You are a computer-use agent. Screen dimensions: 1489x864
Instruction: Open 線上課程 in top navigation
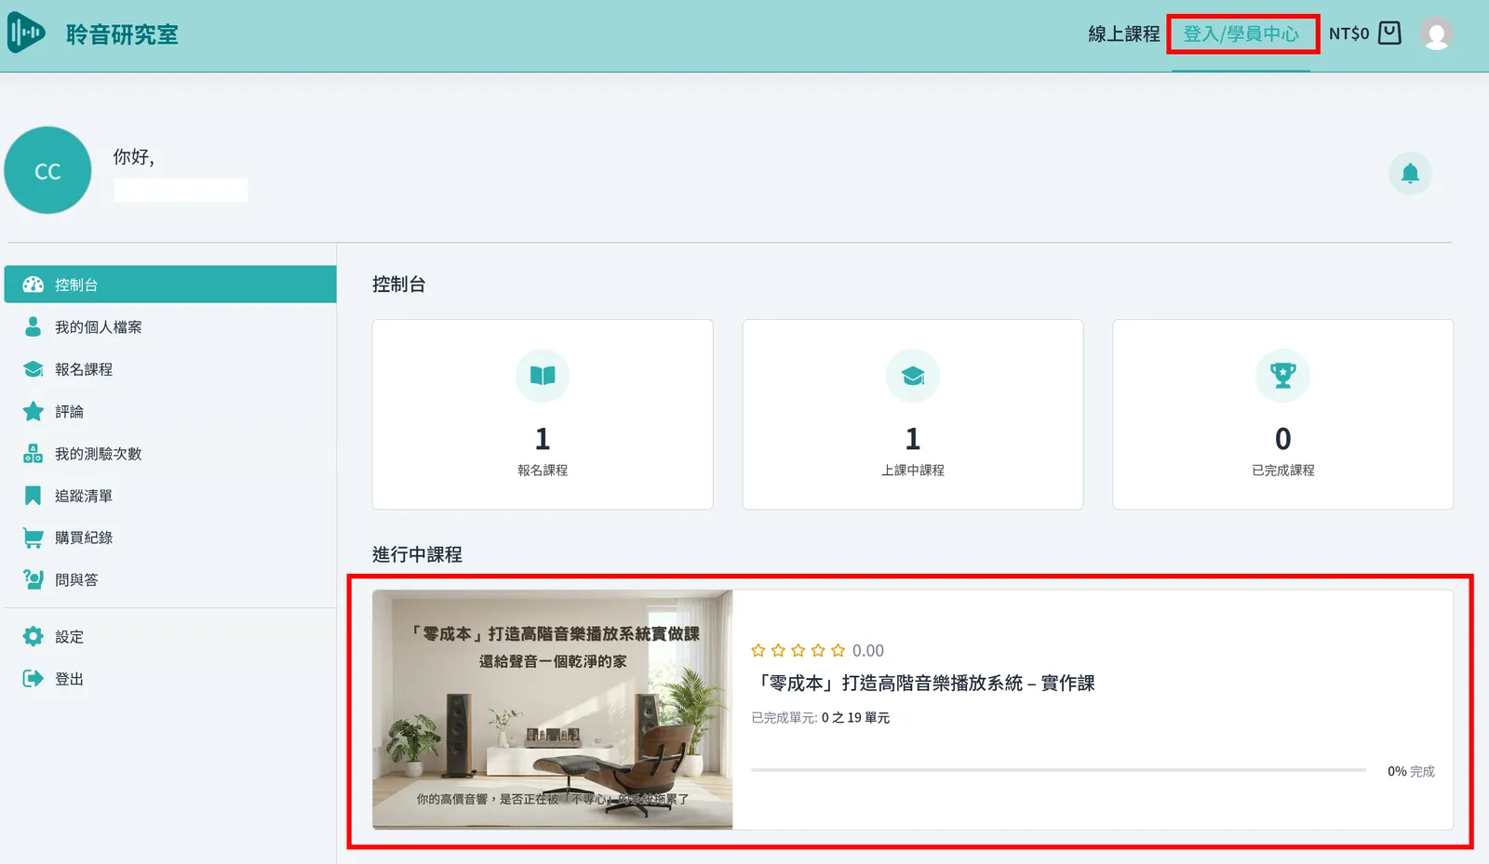(1123, 34)
